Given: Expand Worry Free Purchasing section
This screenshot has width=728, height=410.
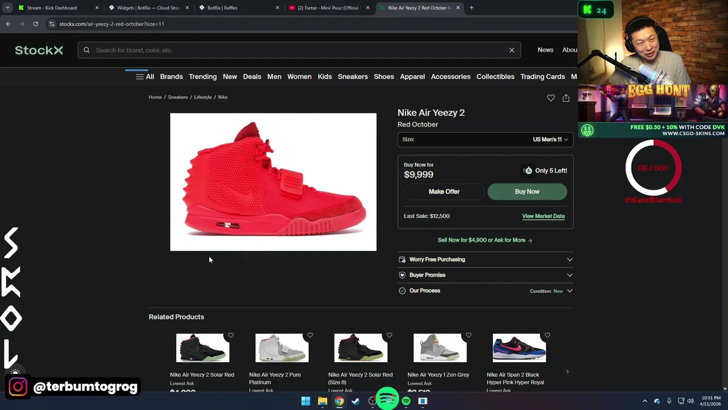Looking at the screenshot, I should 485,260.
